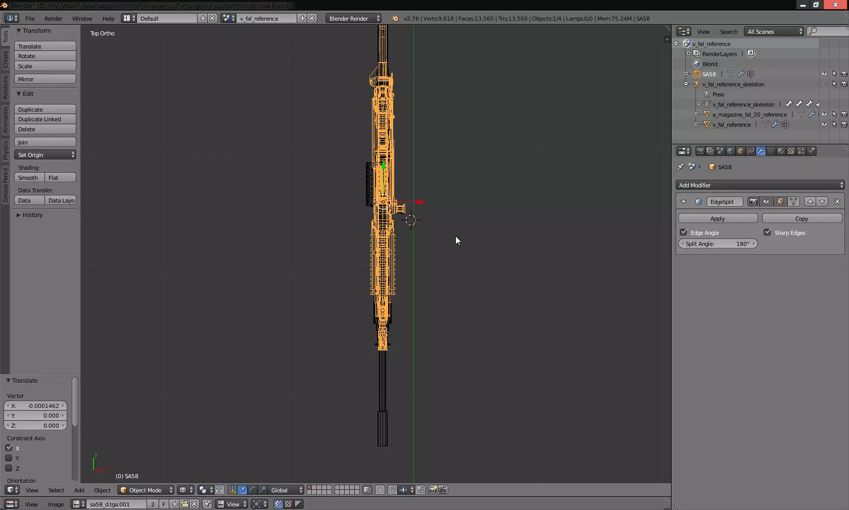849x510 pixels.
Task: Open the Help menu
Action: pyautogui.click(x=109, y=18)
